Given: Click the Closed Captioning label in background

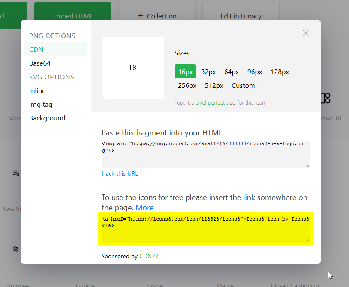Looking at the screenshot, I should click(x=295, y=285).
